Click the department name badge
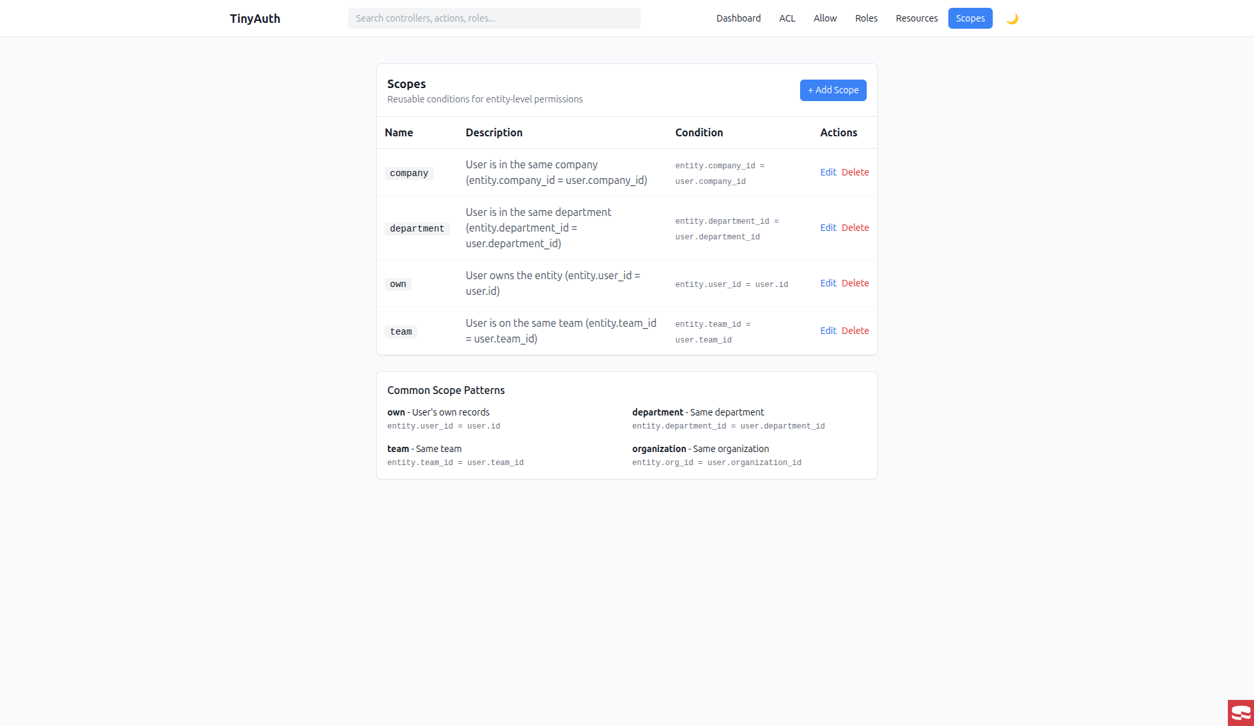The image size is (1254, 726). tap(417, 228)
